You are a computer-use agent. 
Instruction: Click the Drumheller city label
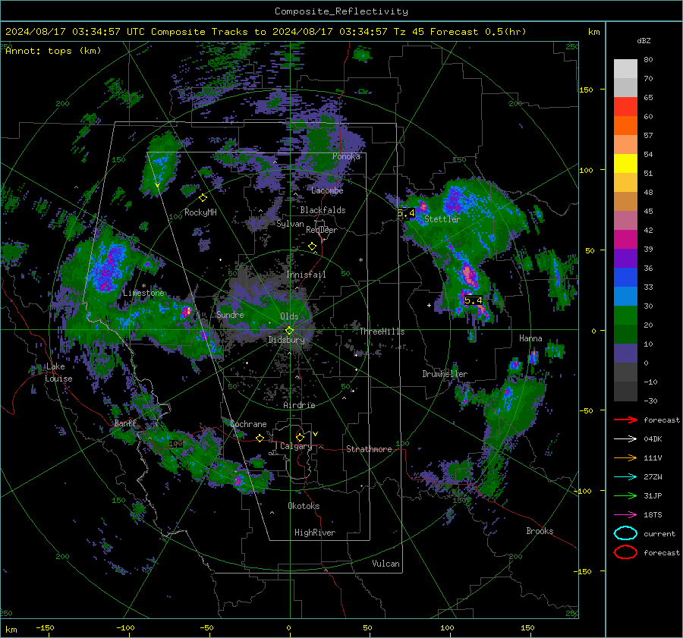tap(445, 374)
